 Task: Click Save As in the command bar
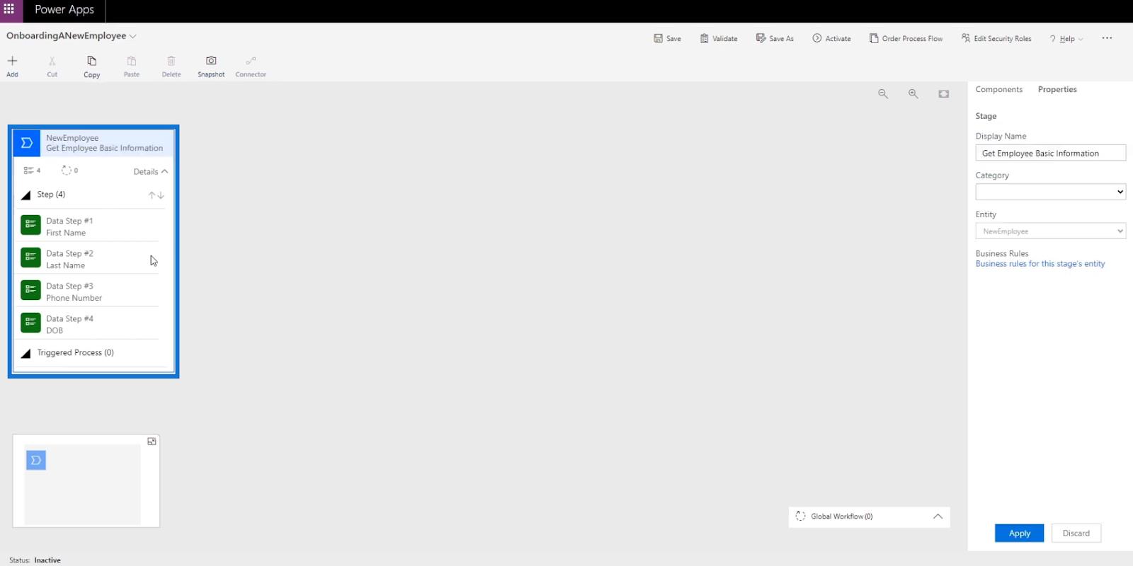775,38
